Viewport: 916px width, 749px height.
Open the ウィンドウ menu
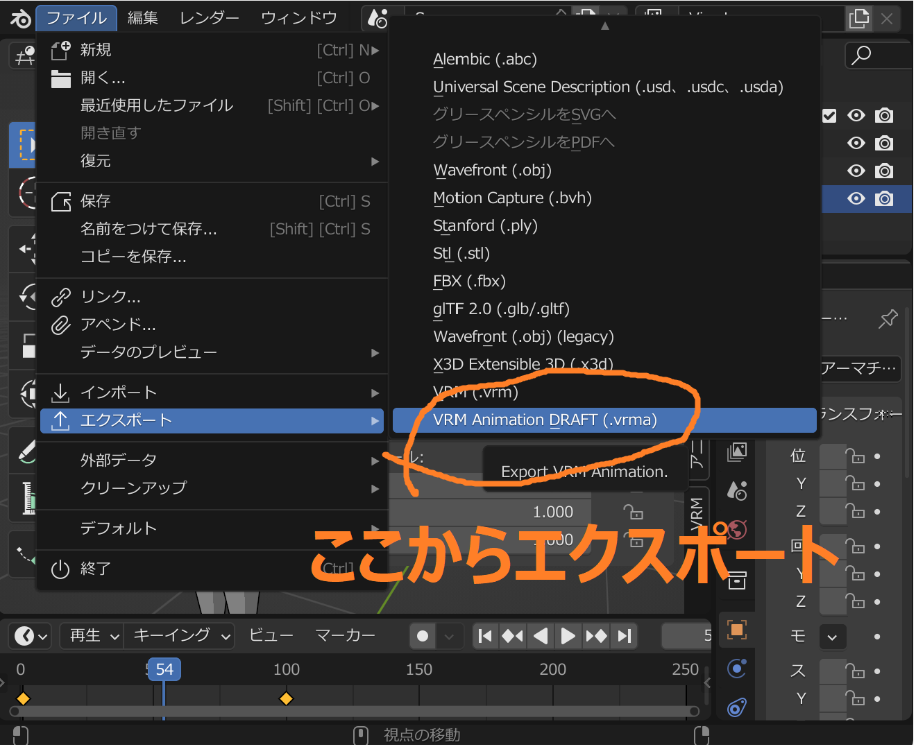299,18
